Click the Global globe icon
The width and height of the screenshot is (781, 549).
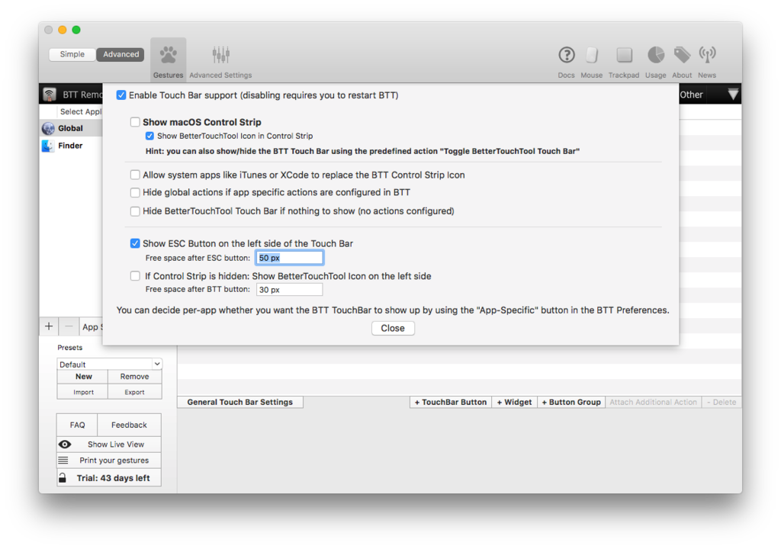48,129
